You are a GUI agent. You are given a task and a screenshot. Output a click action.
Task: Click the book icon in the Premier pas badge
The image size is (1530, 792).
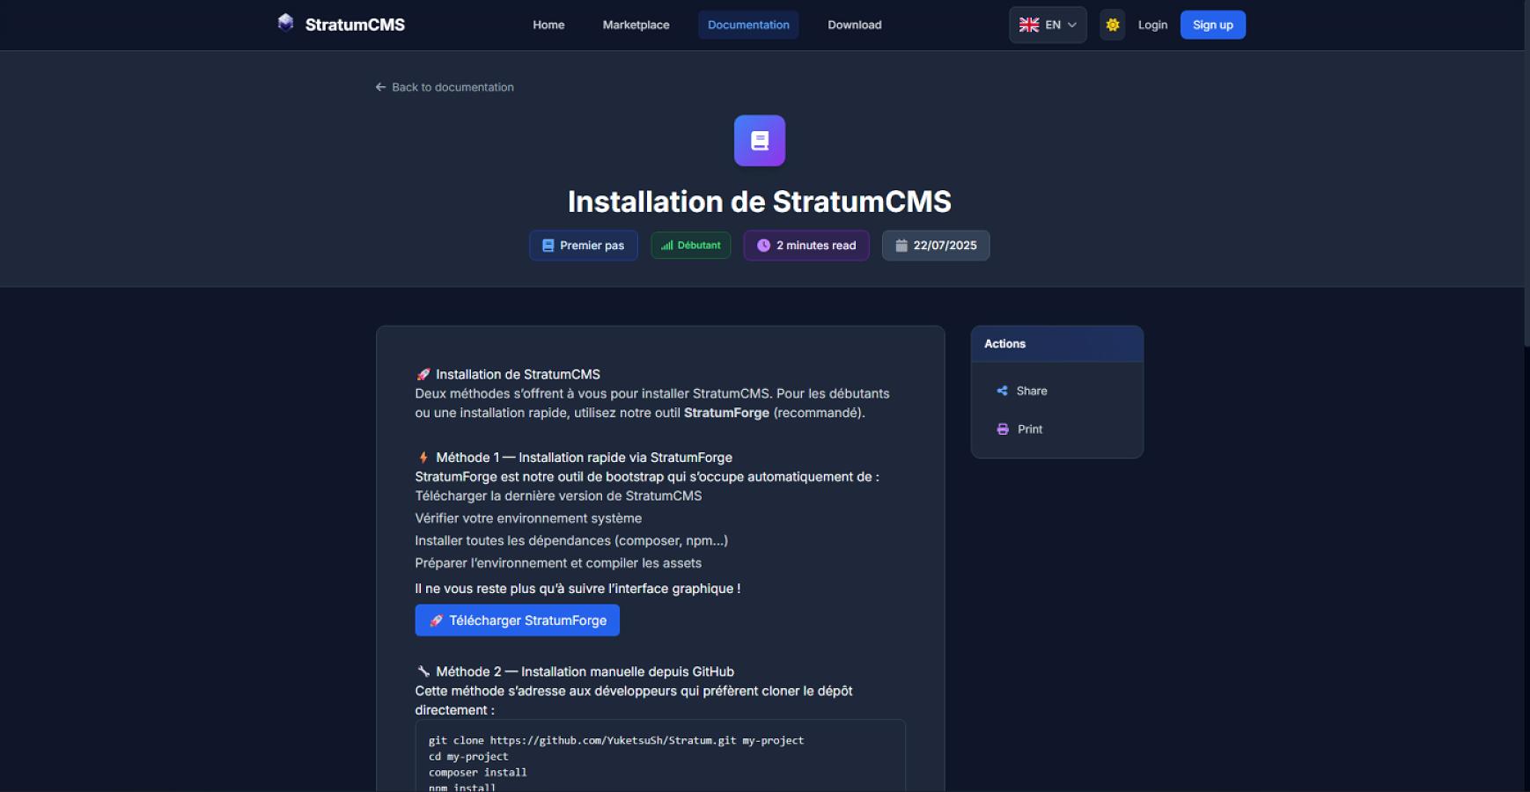547,246
